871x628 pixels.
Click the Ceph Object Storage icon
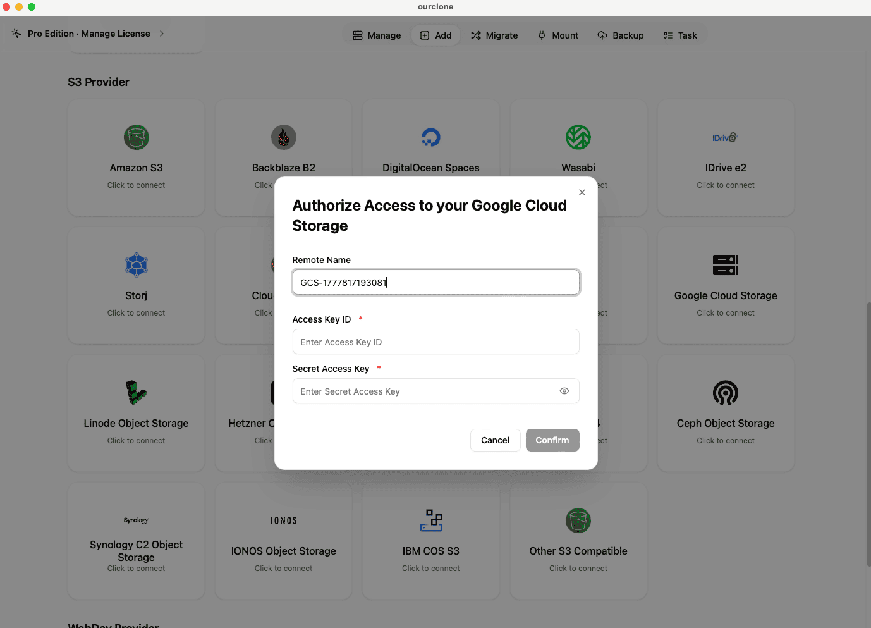click(x=726, y=393)
